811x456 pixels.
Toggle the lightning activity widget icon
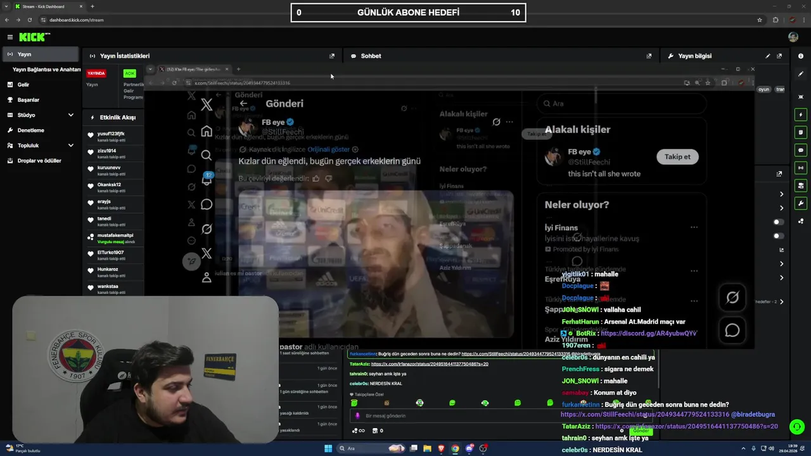801,115
